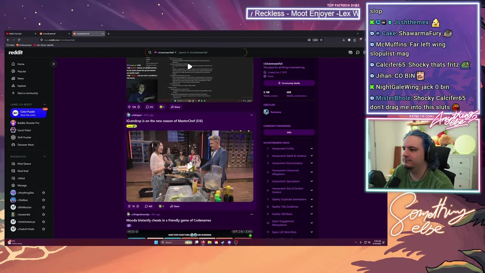The image size is (485, 273).
Task: Open the Reddit logo home link
Action: (16, 52)
